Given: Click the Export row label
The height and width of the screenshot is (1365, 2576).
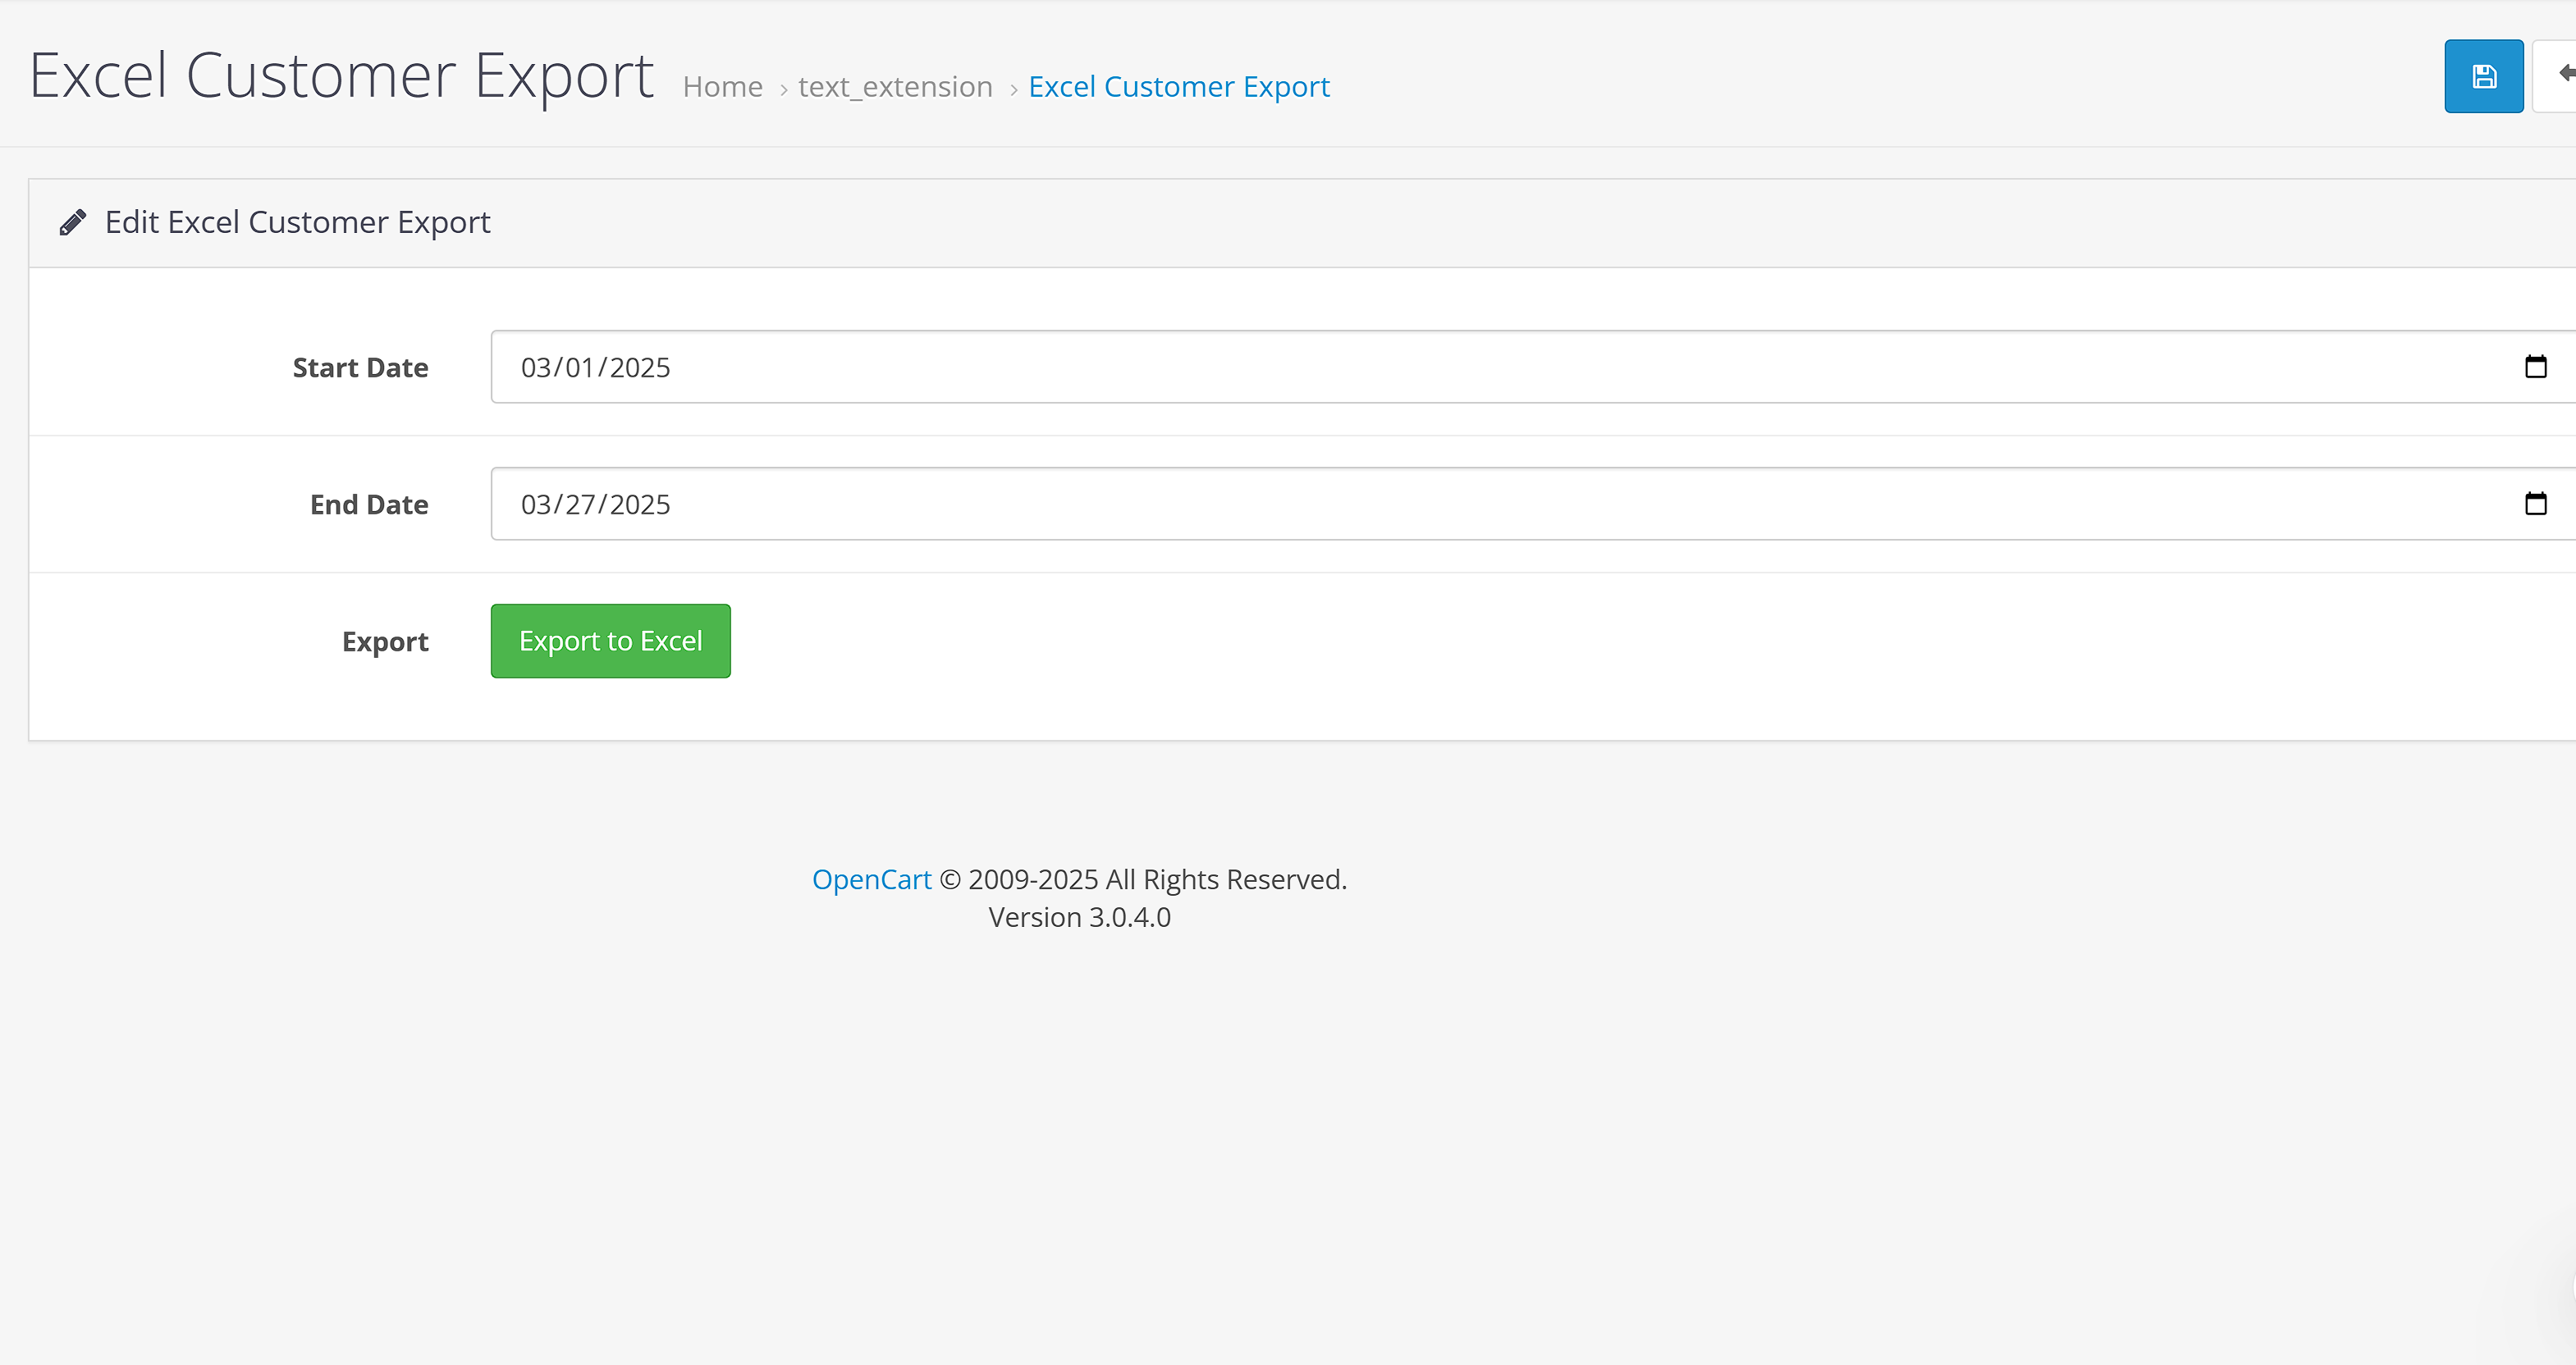Looking at the screenshot, I should tap(385, 641).
